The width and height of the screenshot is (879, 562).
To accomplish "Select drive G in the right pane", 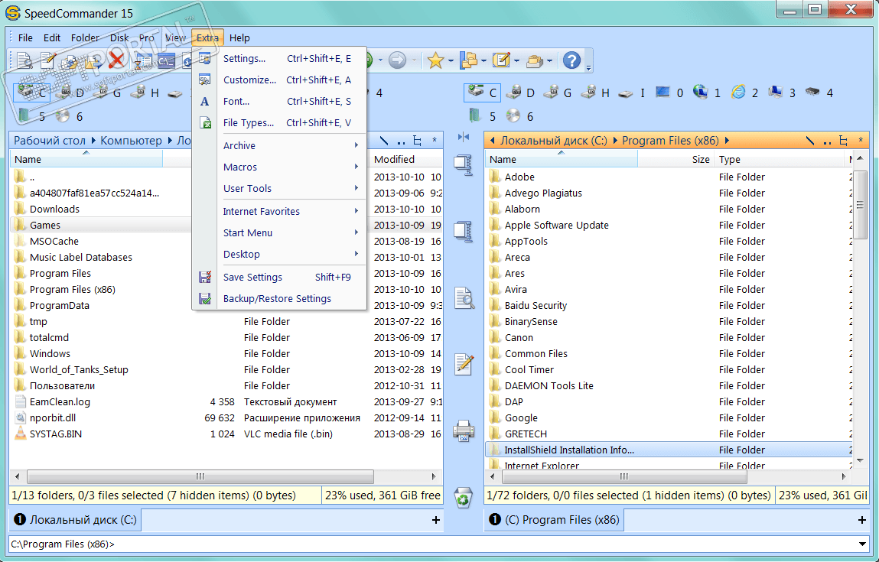I will click(x=558, y=93).
